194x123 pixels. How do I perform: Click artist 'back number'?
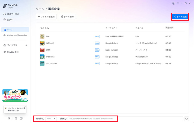pos(111,50)
